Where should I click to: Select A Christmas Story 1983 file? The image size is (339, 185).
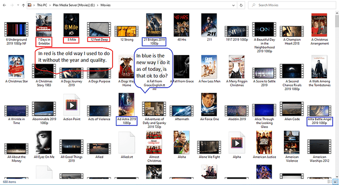44,71
